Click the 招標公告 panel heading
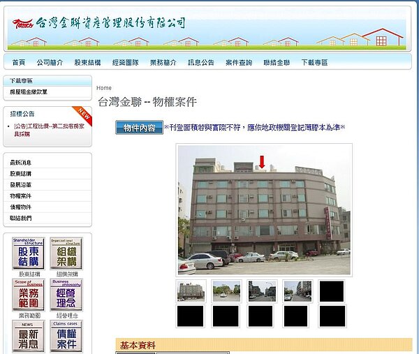Image resolution: width=419 pixels, height=354 pixels. coord(22,114)
